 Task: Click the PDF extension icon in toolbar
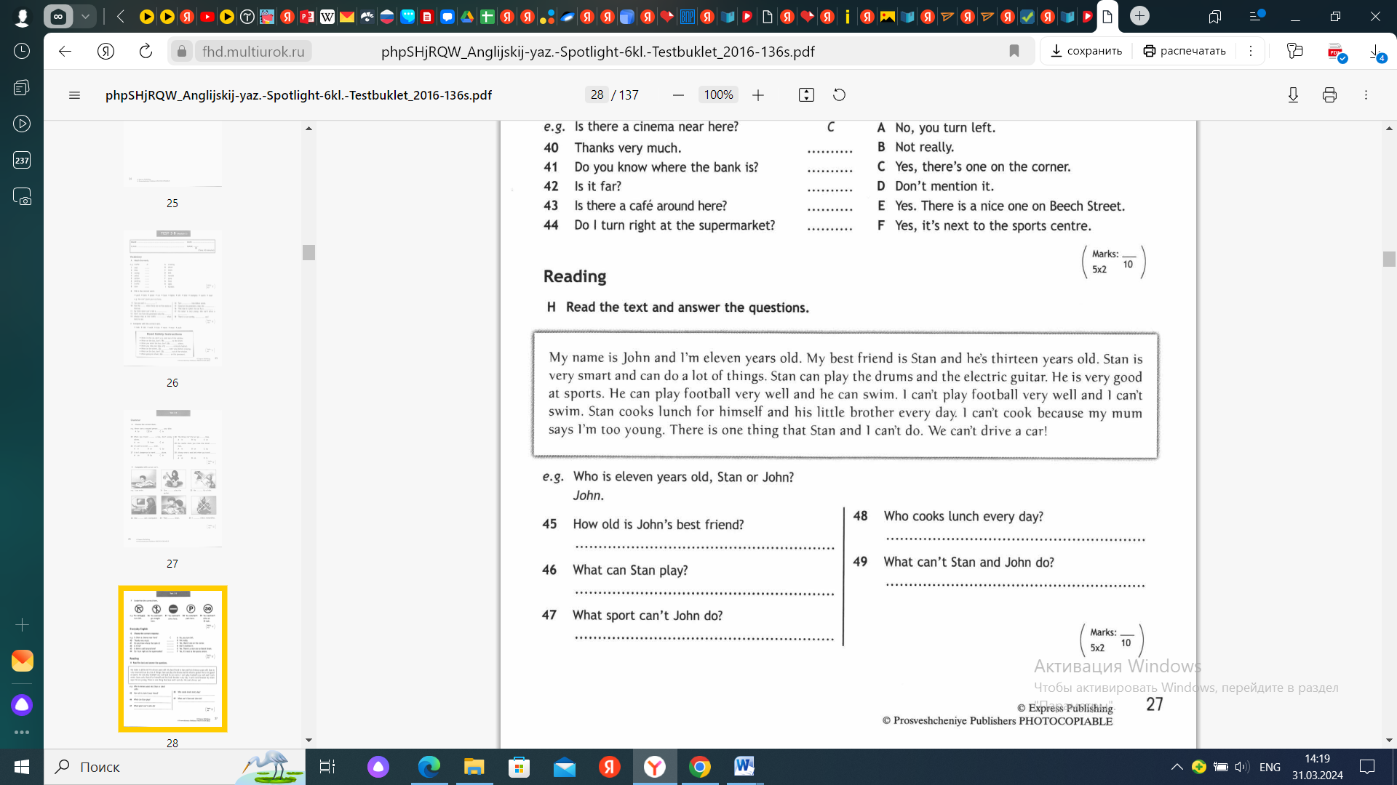[x=1337, y=52]
